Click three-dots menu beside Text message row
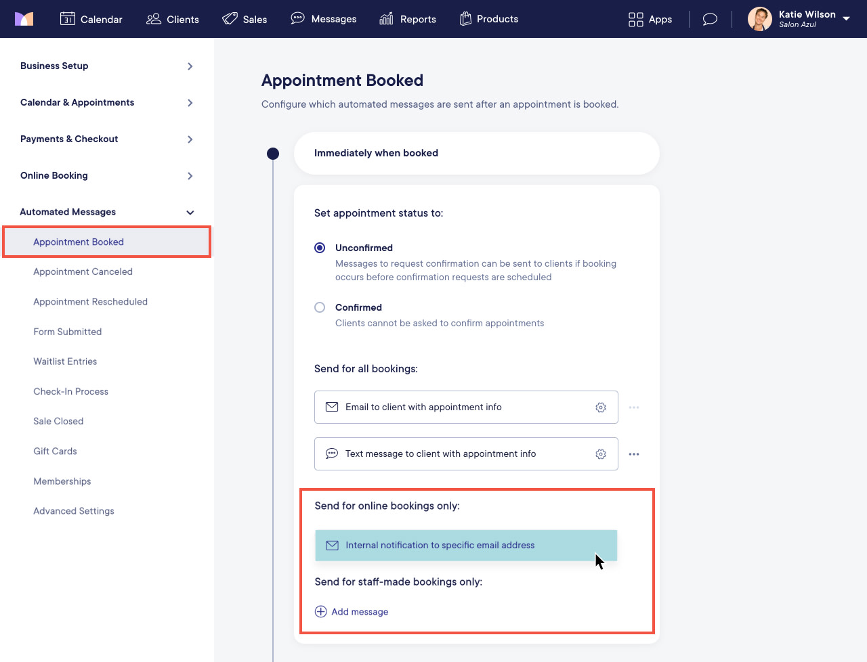The image size is (867, 662). [x=634, y=454]
